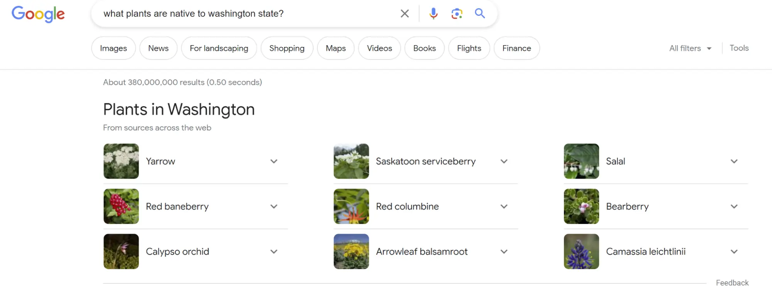This screenshot has width=772, height=300.
Task: Expand the Salal plant entry
Action: click(x=734, y=162)
